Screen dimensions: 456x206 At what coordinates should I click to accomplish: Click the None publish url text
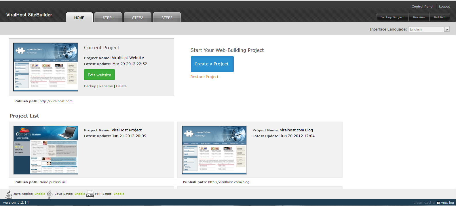(x=53, y=182)
